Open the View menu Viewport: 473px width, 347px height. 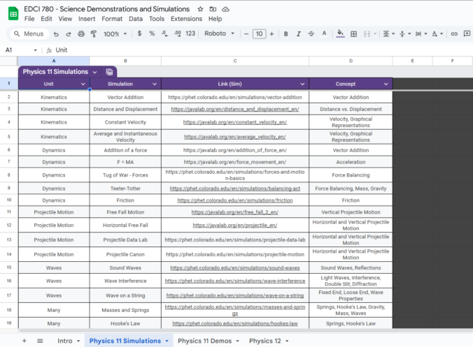65,19
